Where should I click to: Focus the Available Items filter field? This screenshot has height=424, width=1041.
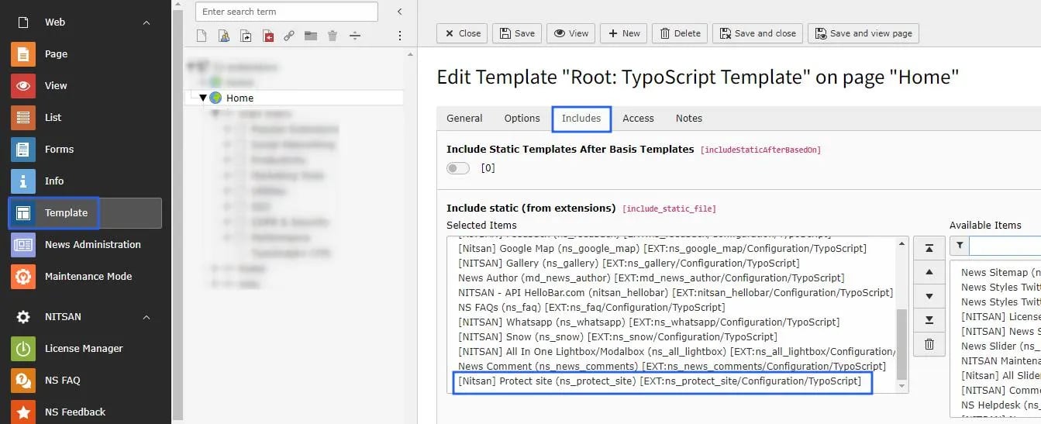tap(1005, 246)
